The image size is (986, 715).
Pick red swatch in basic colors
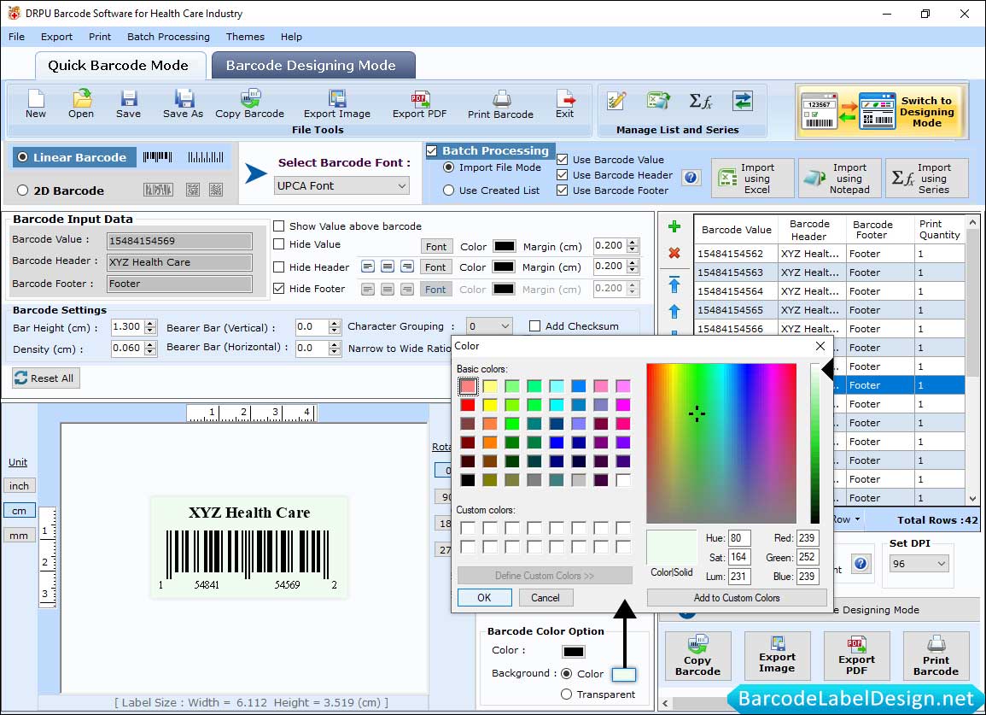point(468,405)
